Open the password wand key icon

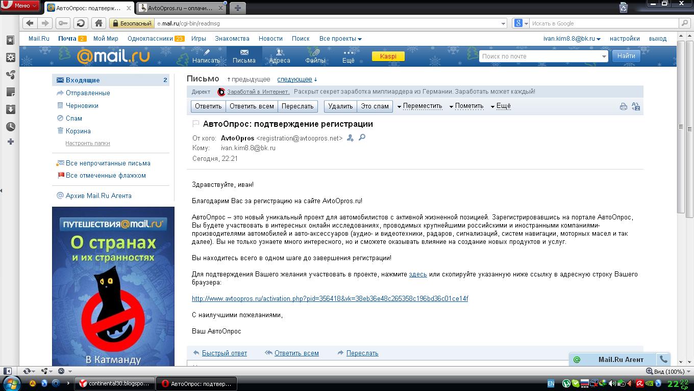tap(63, 23)
